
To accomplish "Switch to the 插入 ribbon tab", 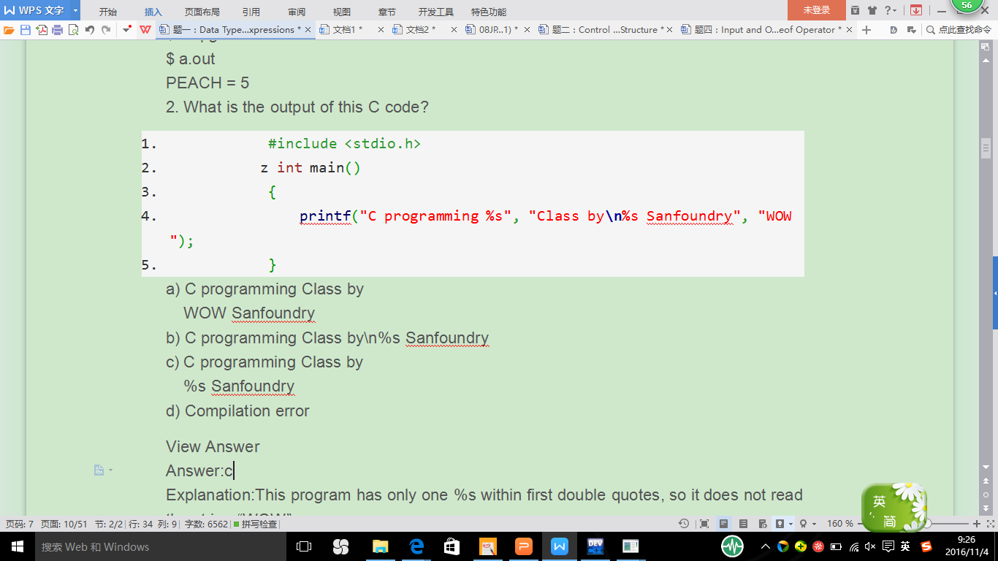I will pyautogui.click(x=153, y=12).
